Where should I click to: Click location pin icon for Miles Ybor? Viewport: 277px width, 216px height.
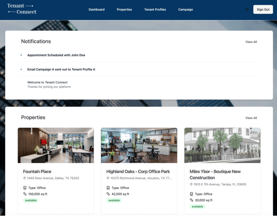coord(191,184)
